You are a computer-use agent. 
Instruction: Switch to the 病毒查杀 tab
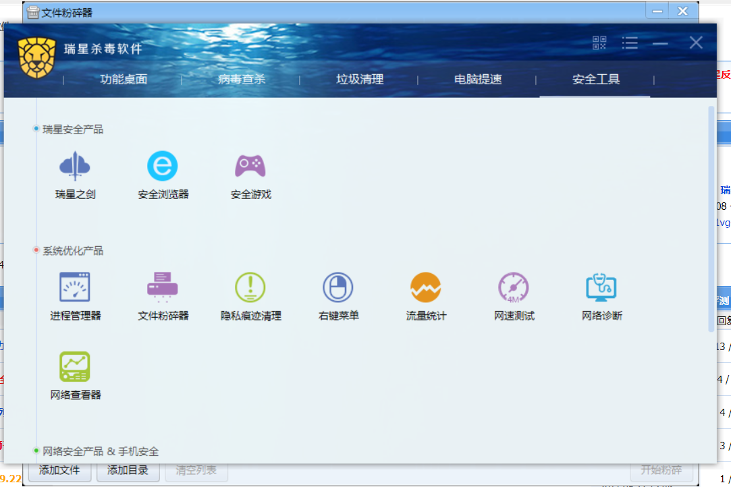[242, 79]
